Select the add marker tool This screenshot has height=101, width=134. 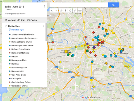pos(66,11)
